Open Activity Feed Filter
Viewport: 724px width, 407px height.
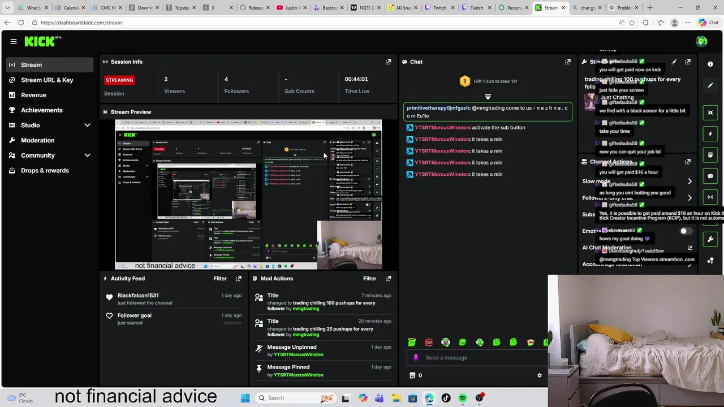click(220, 278)
